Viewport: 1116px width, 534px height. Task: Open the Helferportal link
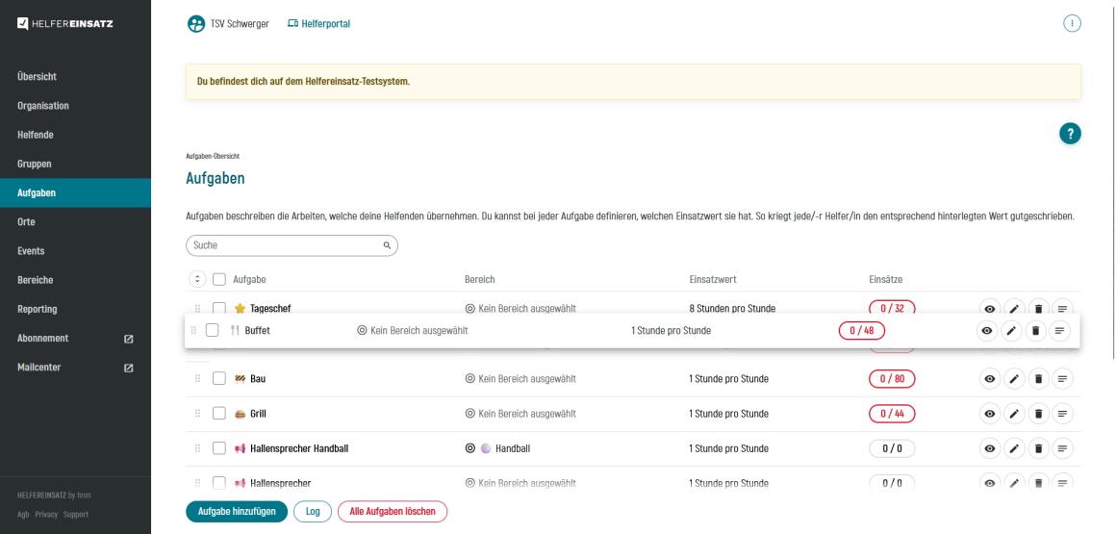point(318,24)
